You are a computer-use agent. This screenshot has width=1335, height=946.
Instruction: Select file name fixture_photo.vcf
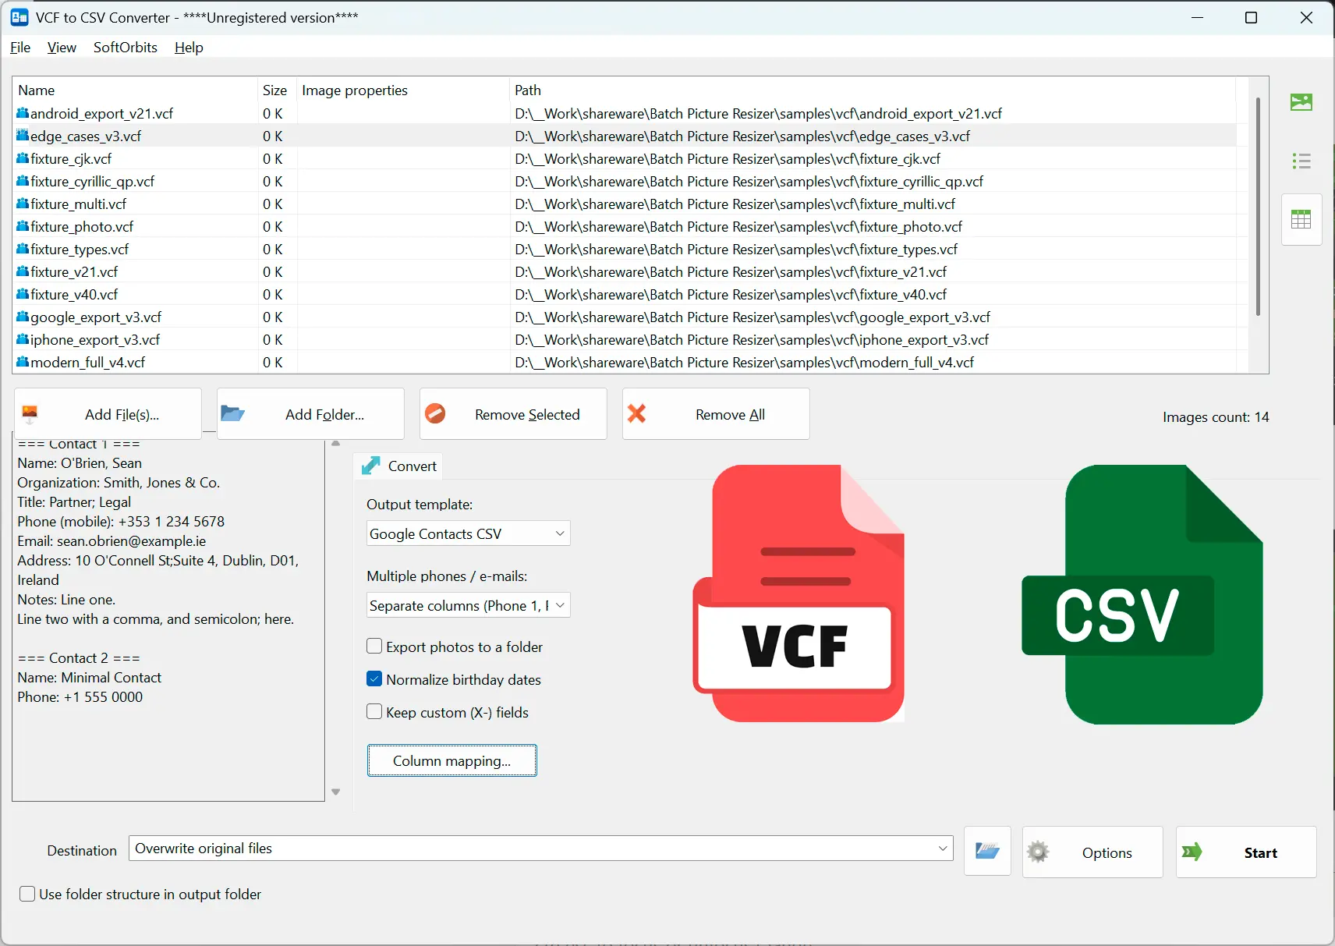click(x=82, y=227)
